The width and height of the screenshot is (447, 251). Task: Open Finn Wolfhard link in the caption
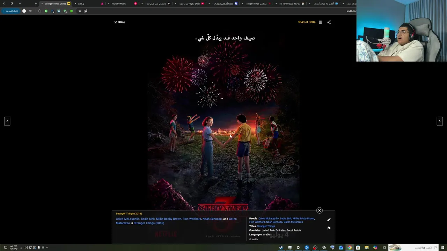(x=192, y=219)
